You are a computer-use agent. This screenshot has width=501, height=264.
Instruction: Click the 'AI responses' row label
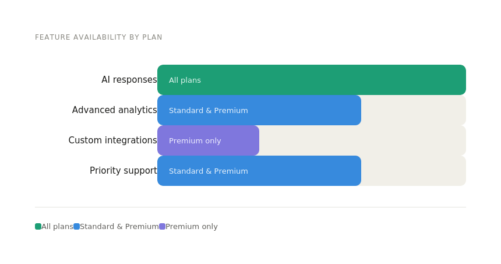tap(129, 80)
